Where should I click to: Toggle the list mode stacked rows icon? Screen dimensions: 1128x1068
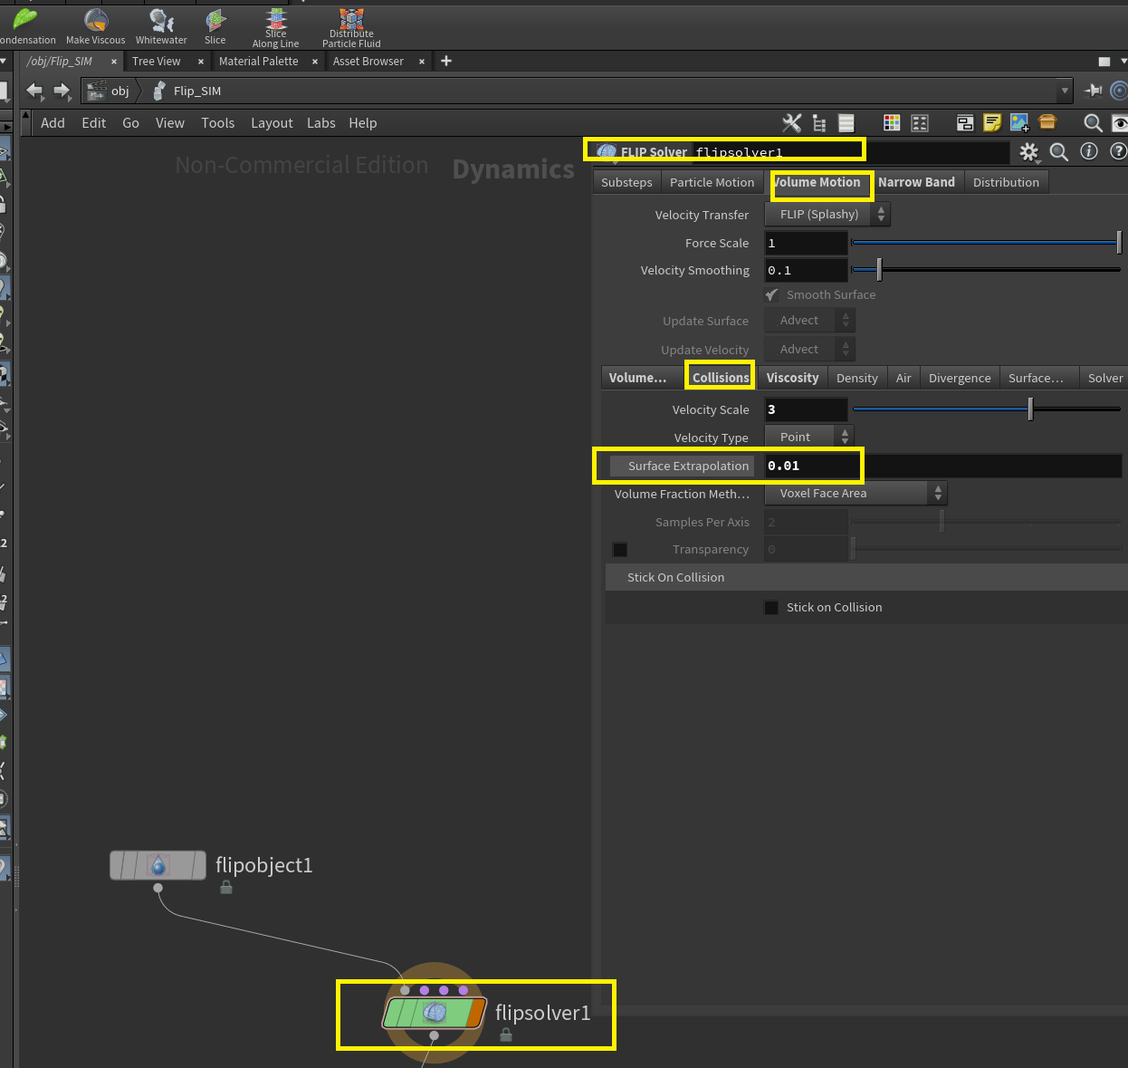tap(846, 123)
